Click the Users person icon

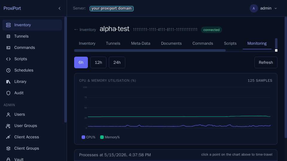point(8,114)
